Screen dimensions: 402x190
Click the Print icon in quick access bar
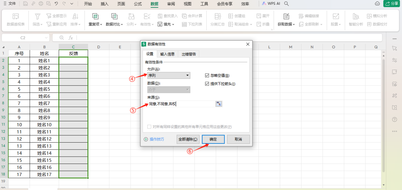tap(41, 4)
